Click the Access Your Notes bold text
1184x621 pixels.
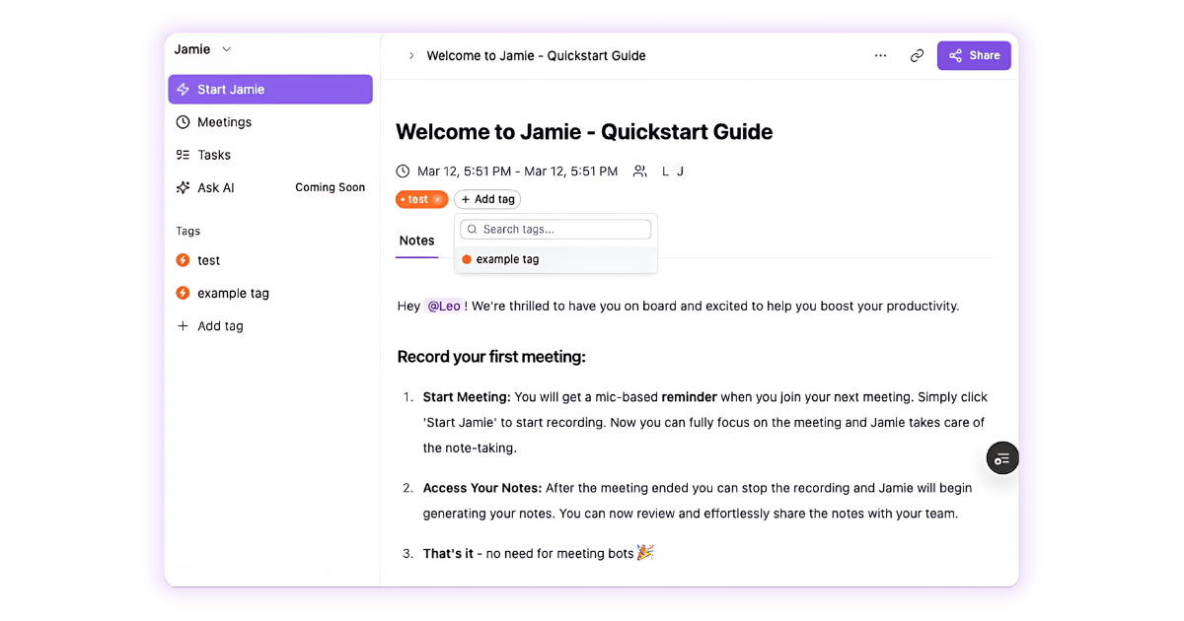pos(482,488)
